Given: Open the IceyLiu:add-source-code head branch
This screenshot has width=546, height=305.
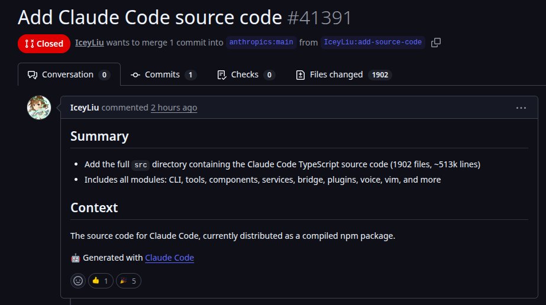Looking at the screenshot, I should pos(373,42).
